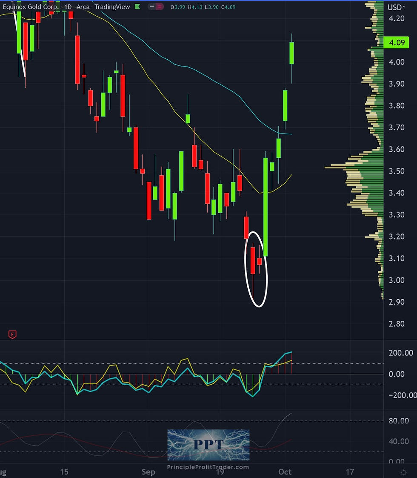The height and width of the screenshot is (478, 417).
Task: Click the 4.00 price axis label
Action: click(x=397, y=62)
